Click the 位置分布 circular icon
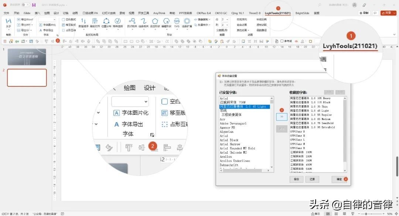 point(106,21)
